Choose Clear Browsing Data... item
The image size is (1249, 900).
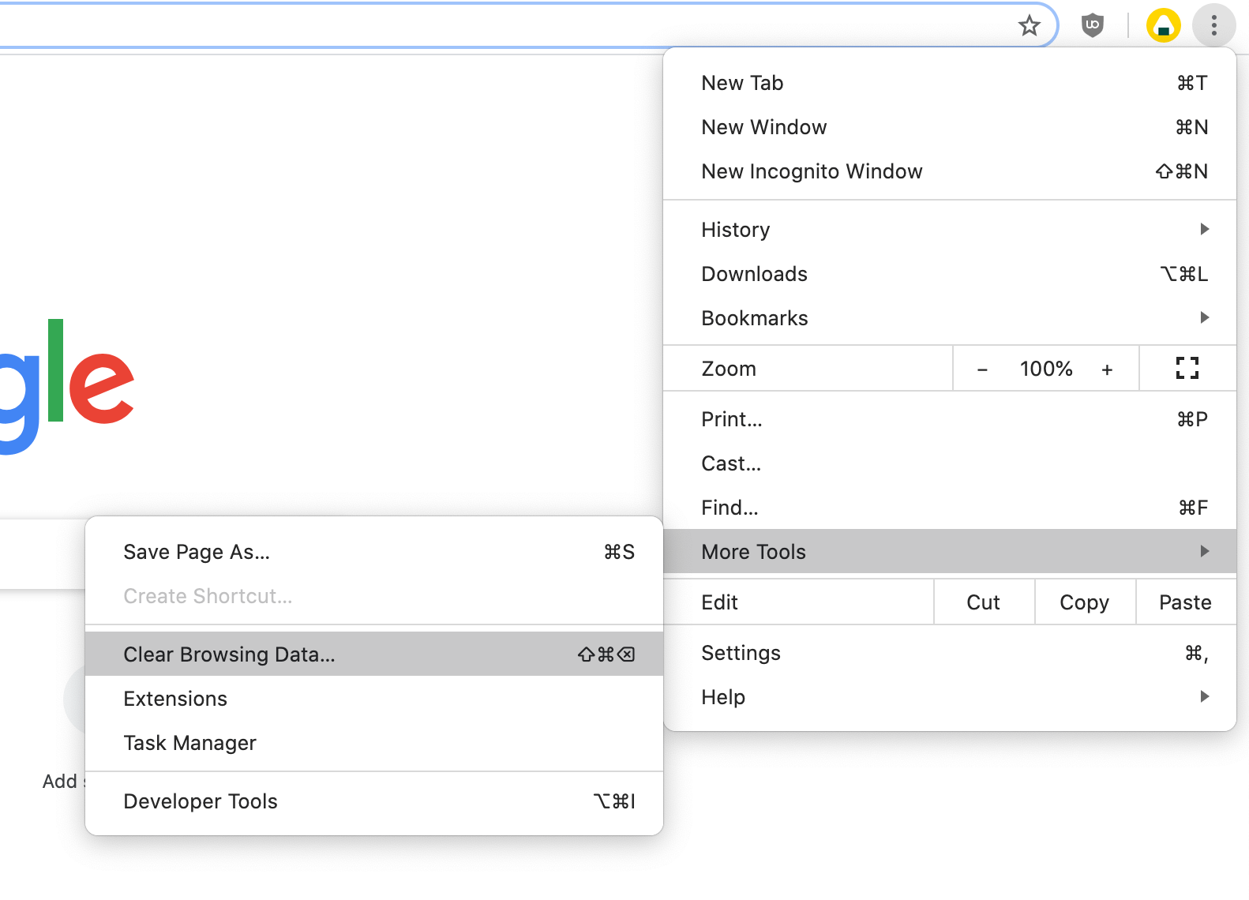[x=374, y=654]
